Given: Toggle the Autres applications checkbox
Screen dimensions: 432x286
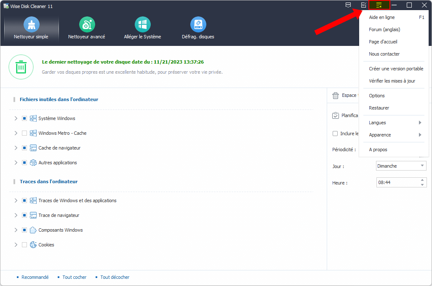Looking at the screenshot, I should coord(24,163).
